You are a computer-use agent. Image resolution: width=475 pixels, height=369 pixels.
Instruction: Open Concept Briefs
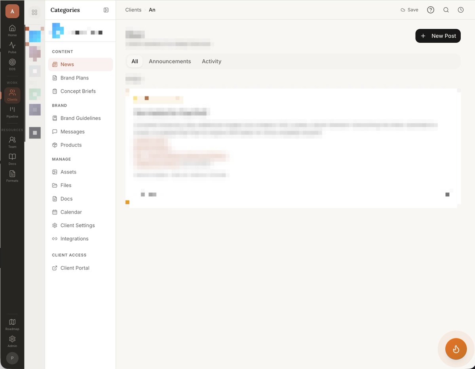tap(80, 91)
